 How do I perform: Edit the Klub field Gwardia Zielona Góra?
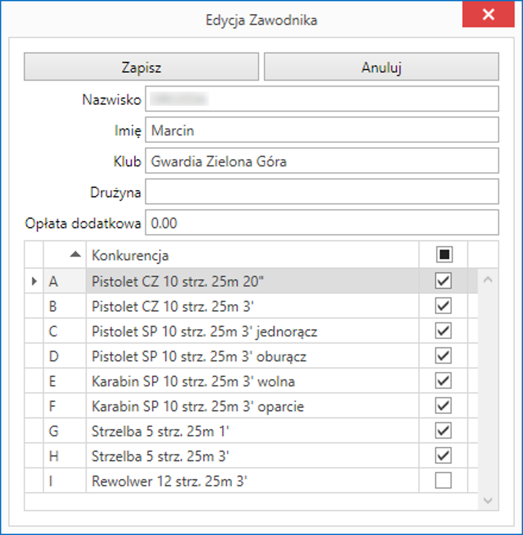321,162
